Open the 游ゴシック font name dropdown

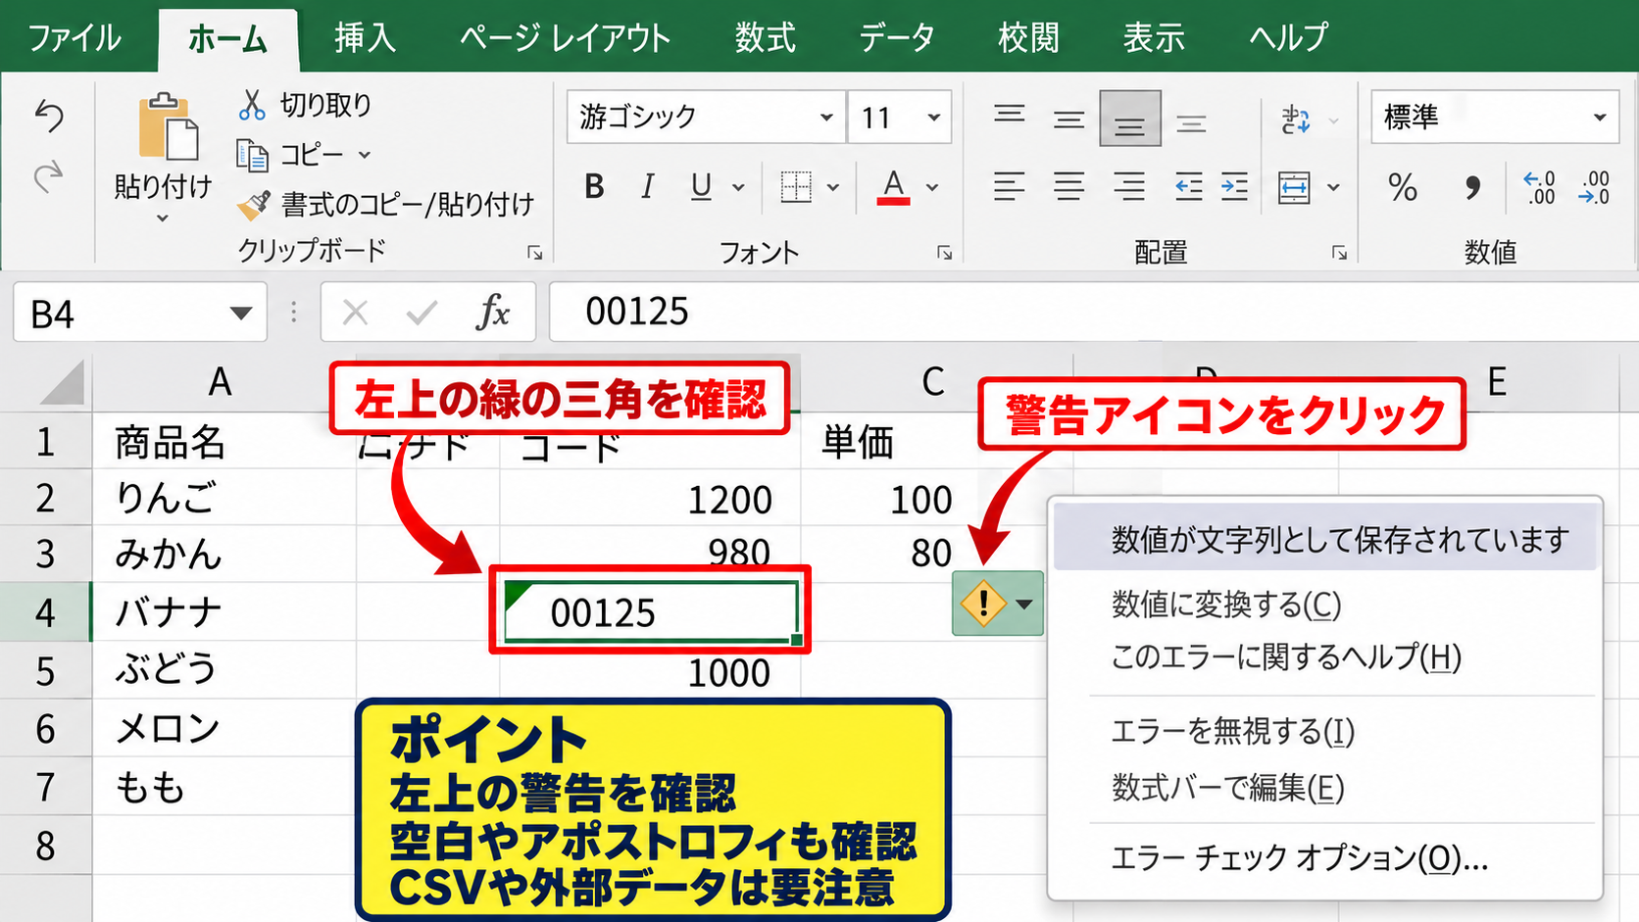pyautogui.click(x=826, y=118)
